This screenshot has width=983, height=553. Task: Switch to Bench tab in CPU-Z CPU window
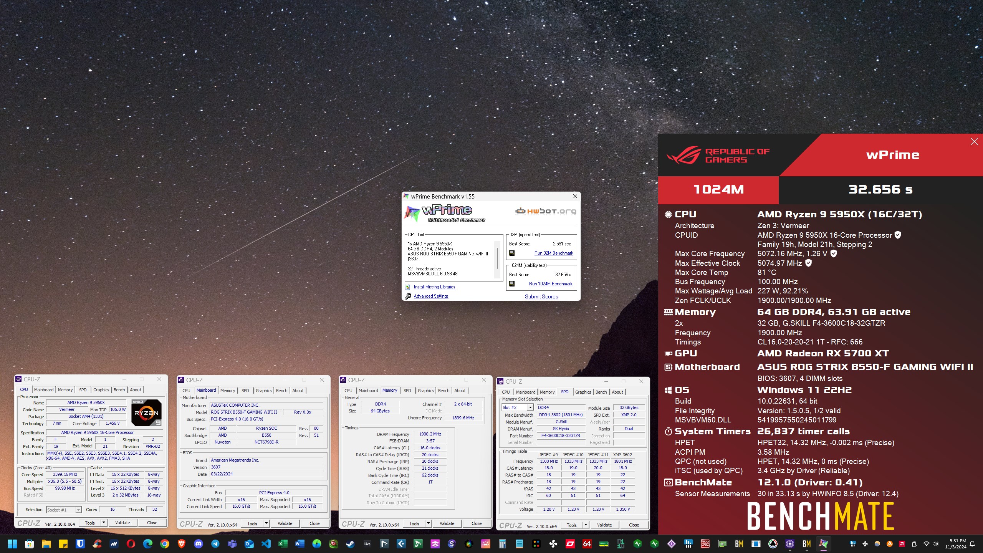(x=119, y=390)
